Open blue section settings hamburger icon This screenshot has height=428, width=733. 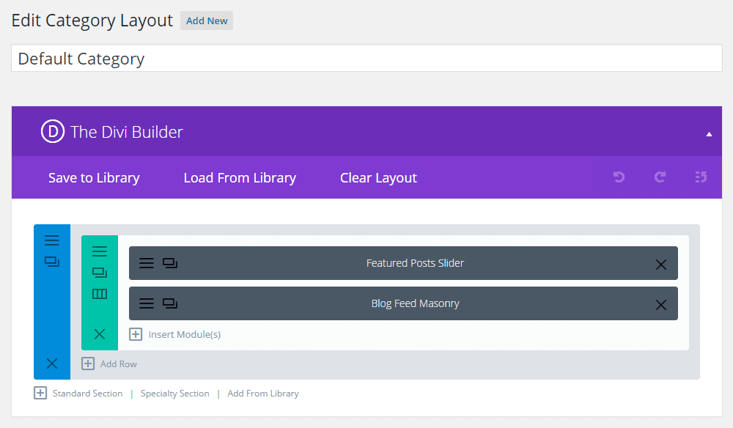tap(52, 240)
